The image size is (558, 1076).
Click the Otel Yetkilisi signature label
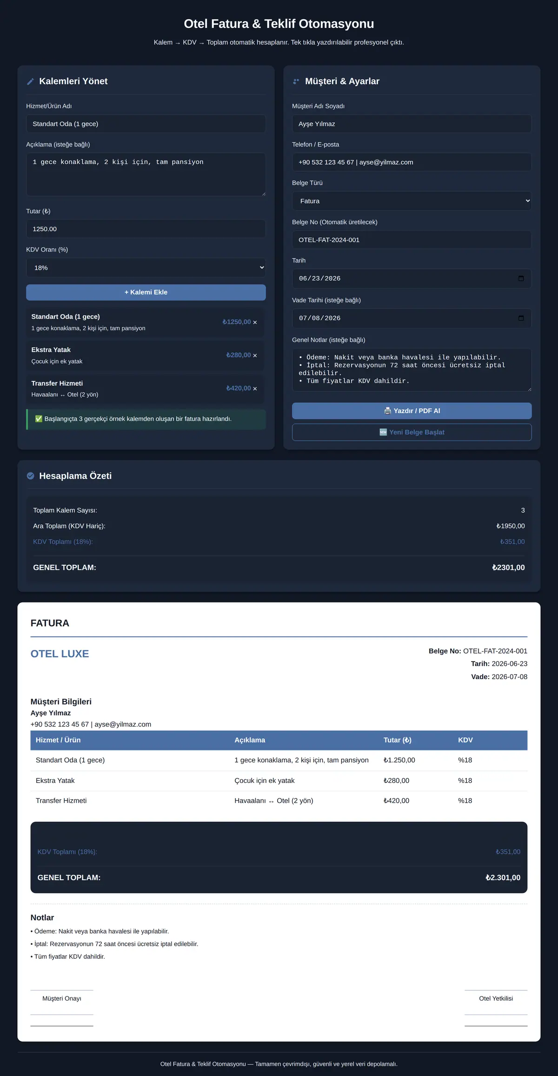click(496, 998)
